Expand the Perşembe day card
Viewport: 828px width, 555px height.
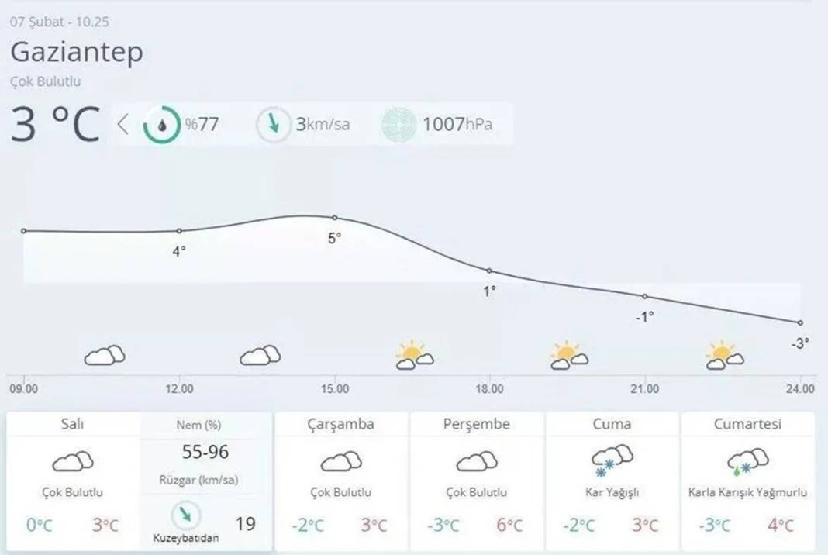(x=477, y=424)
